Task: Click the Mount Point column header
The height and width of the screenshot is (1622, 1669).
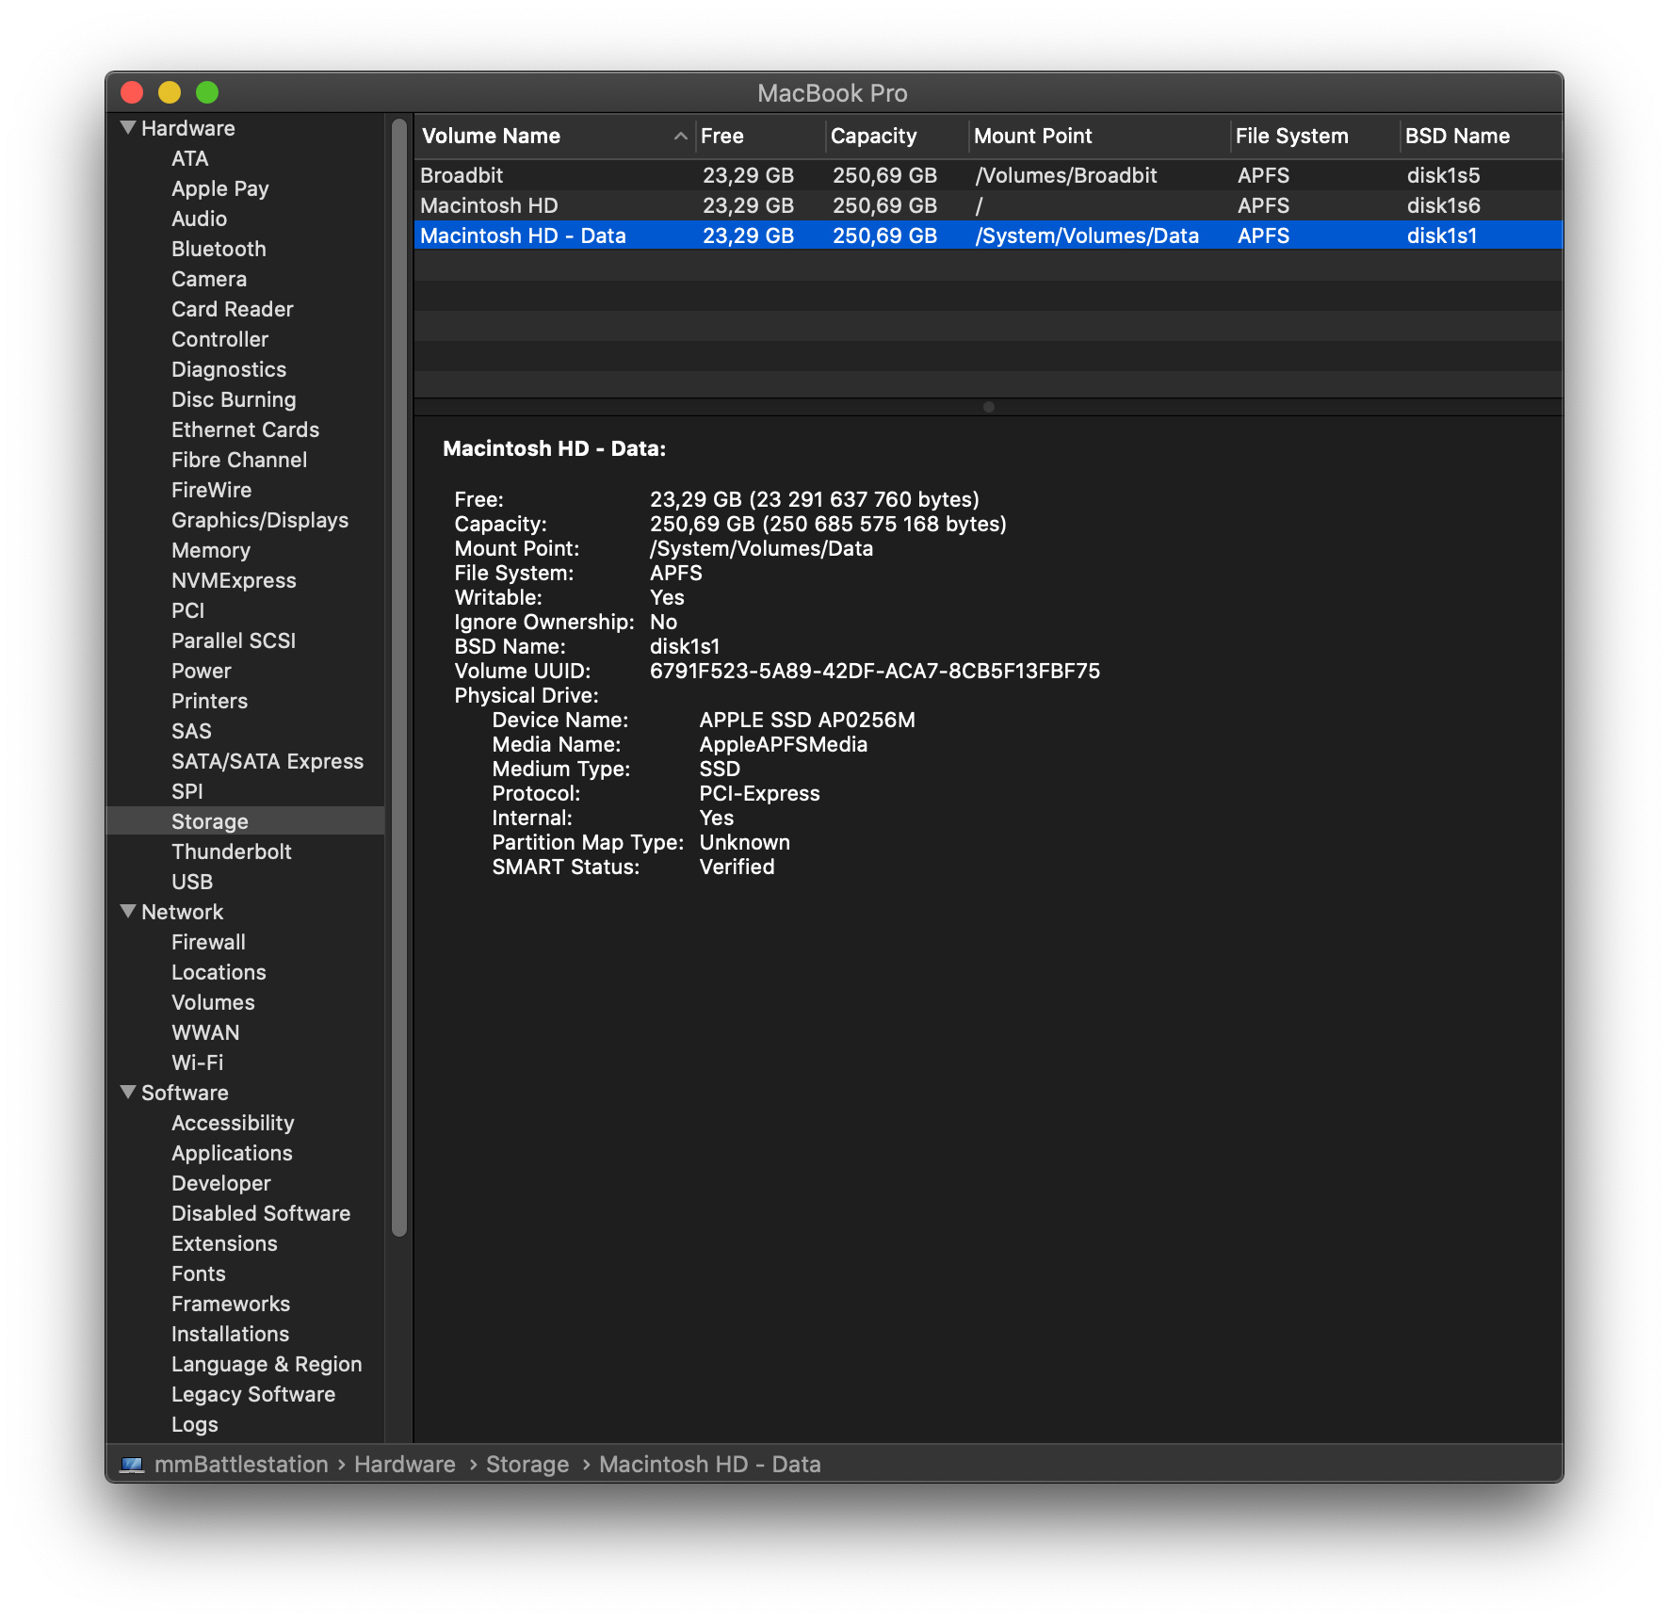Action: pos(1097,137)
